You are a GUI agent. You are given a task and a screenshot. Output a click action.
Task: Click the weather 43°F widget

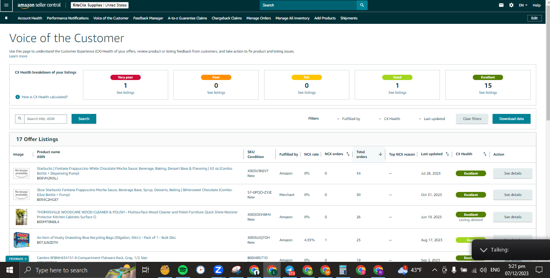[x=410, y=270]
